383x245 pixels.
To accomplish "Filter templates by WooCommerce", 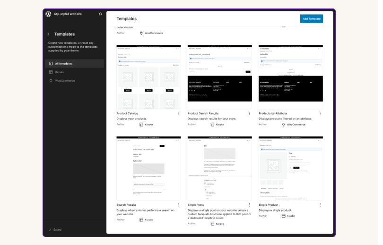I will click(65, 81).
